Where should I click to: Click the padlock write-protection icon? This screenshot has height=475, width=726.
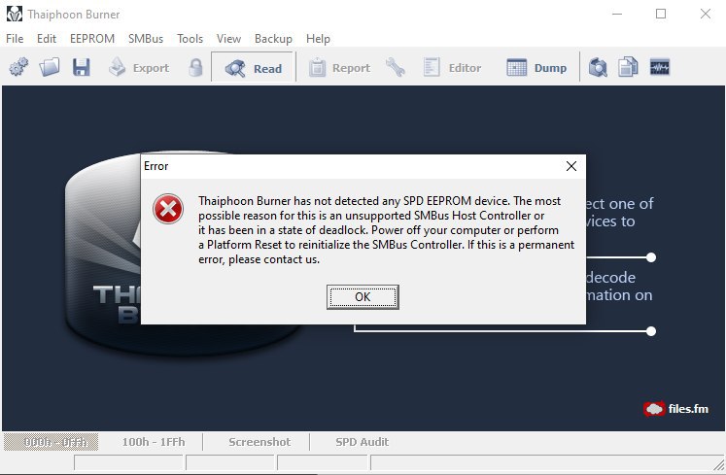[195, 68]
